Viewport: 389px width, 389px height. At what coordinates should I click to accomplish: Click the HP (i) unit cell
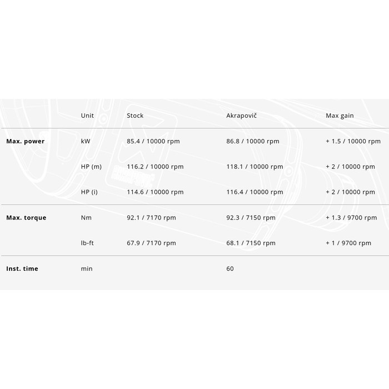tap(89, 192)
